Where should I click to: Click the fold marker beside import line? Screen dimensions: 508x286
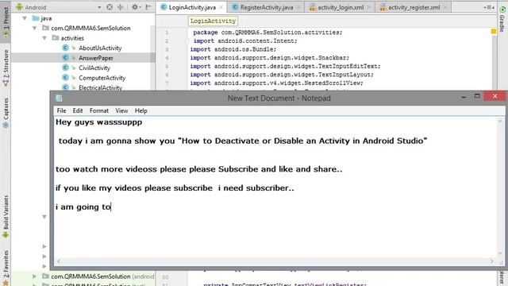pyautogui.click(x=187, y=41)
